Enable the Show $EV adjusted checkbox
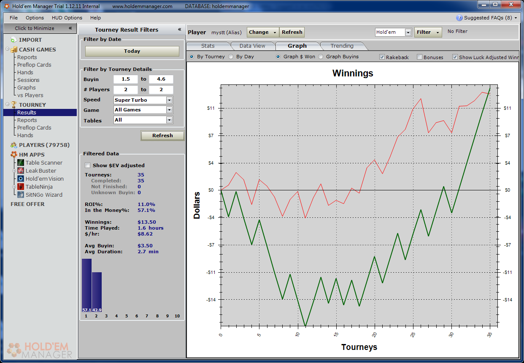The image size is (524, 363). [x=88, y=165]
